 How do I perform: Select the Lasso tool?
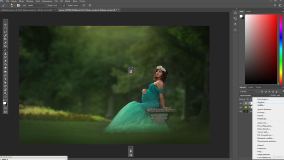click(5, 32)
